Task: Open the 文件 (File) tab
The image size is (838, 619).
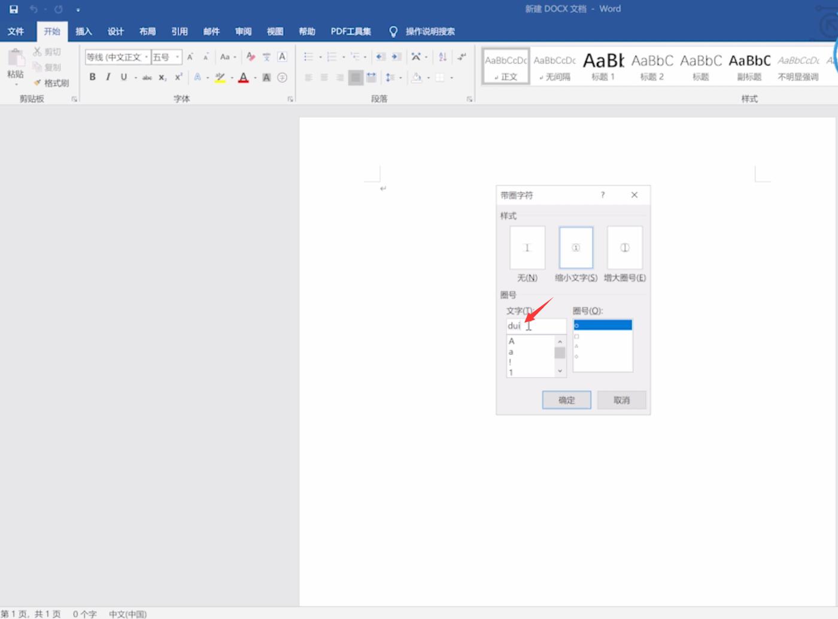Action: tap(16, 31)
